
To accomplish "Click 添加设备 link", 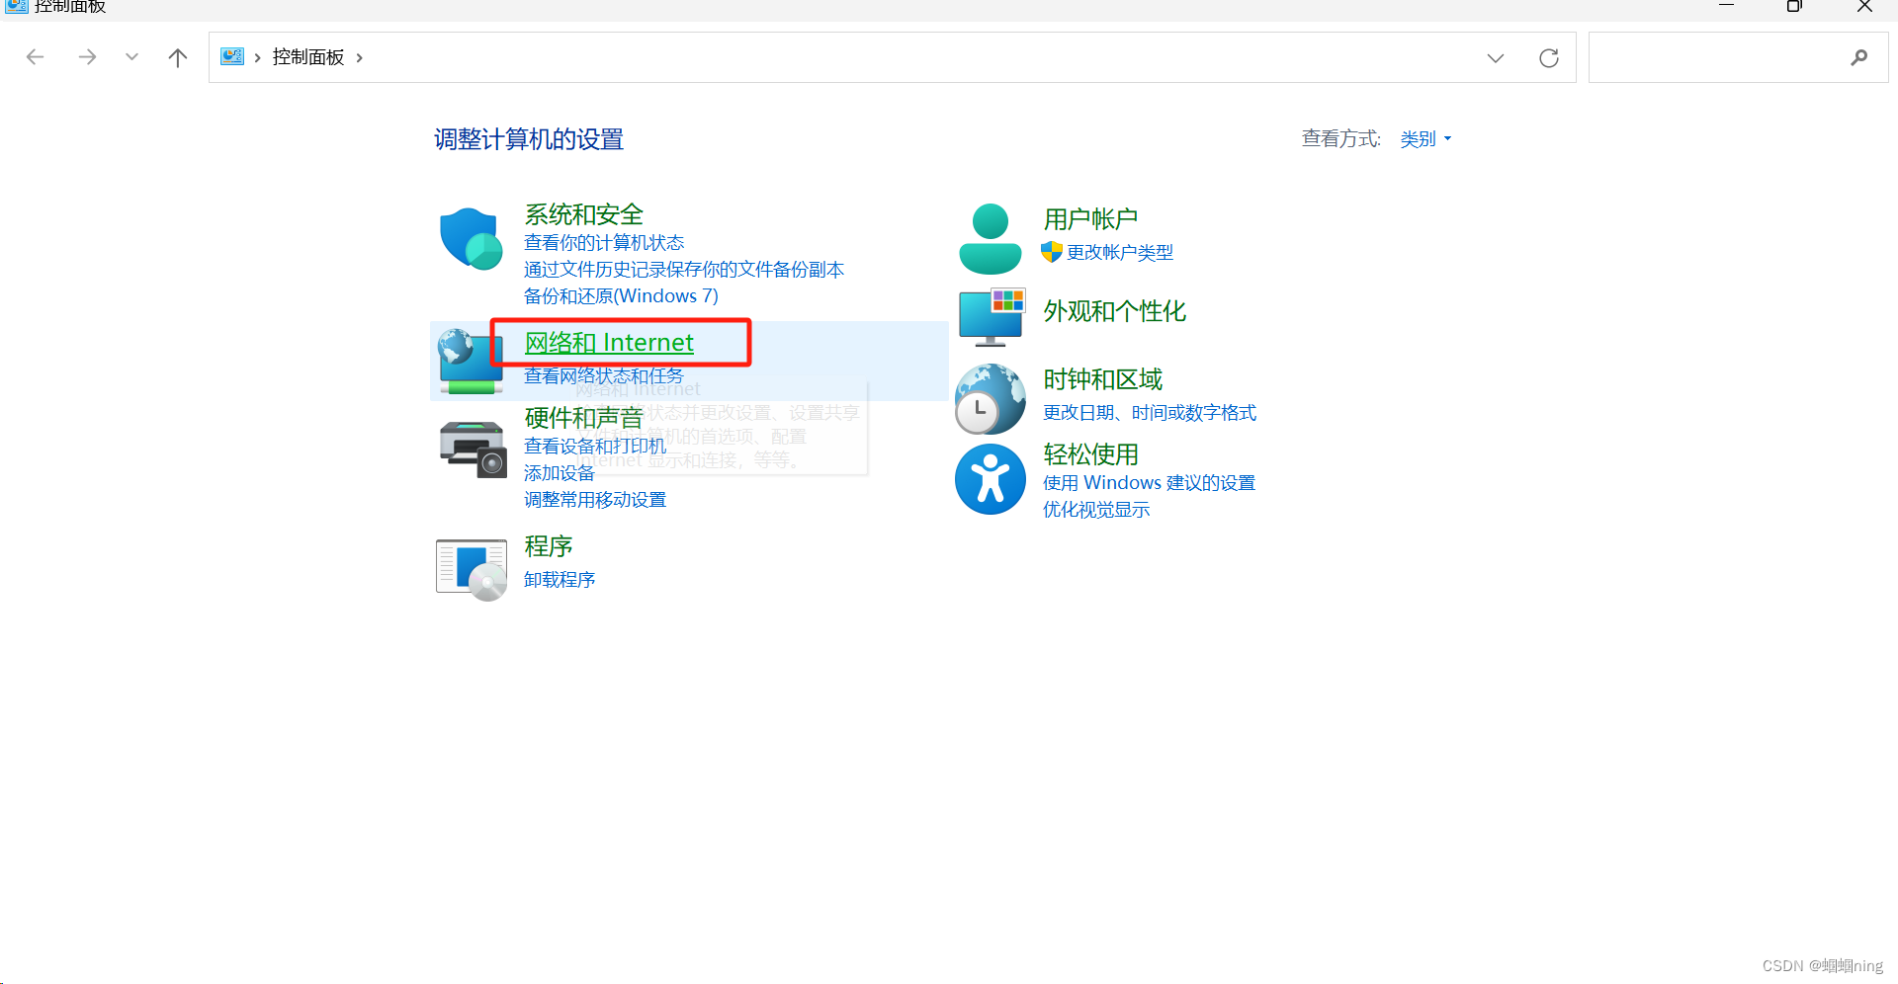I will click(560, 473).
